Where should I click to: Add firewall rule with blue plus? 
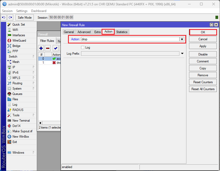[41, 49]
